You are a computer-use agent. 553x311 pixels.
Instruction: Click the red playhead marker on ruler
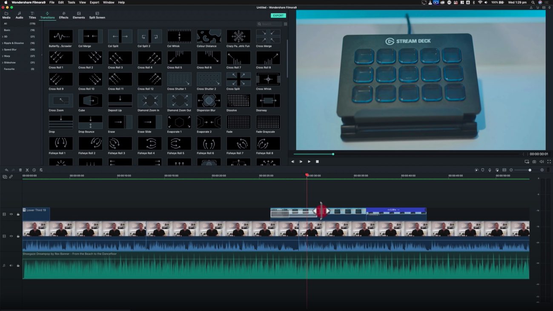(307, 175)
